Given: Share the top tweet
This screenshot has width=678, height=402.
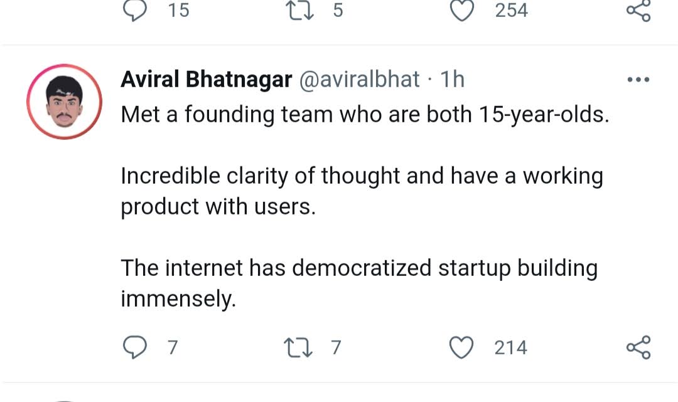Looking at the screenshot, I should [638, 10].
